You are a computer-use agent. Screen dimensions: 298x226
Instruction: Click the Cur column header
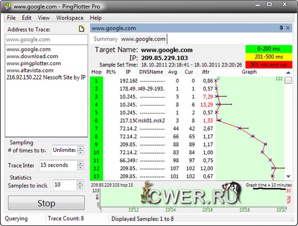tap(189, 72)
